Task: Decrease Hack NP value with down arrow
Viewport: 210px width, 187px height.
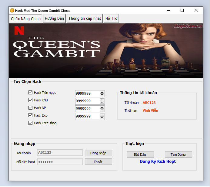Action: click(102, 110)
